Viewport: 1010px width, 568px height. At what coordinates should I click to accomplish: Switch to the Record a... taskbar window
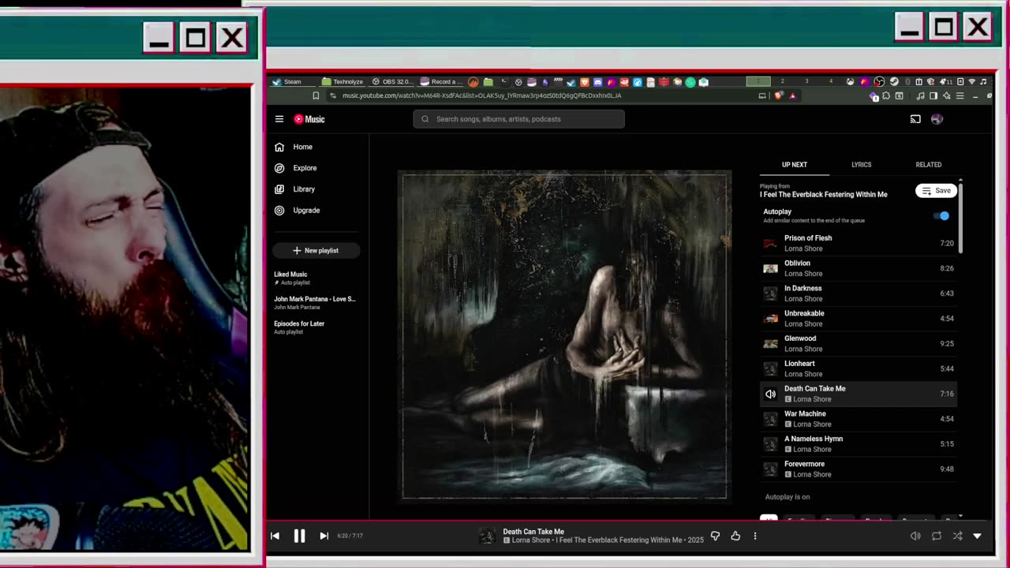click(x=442, y=81)
